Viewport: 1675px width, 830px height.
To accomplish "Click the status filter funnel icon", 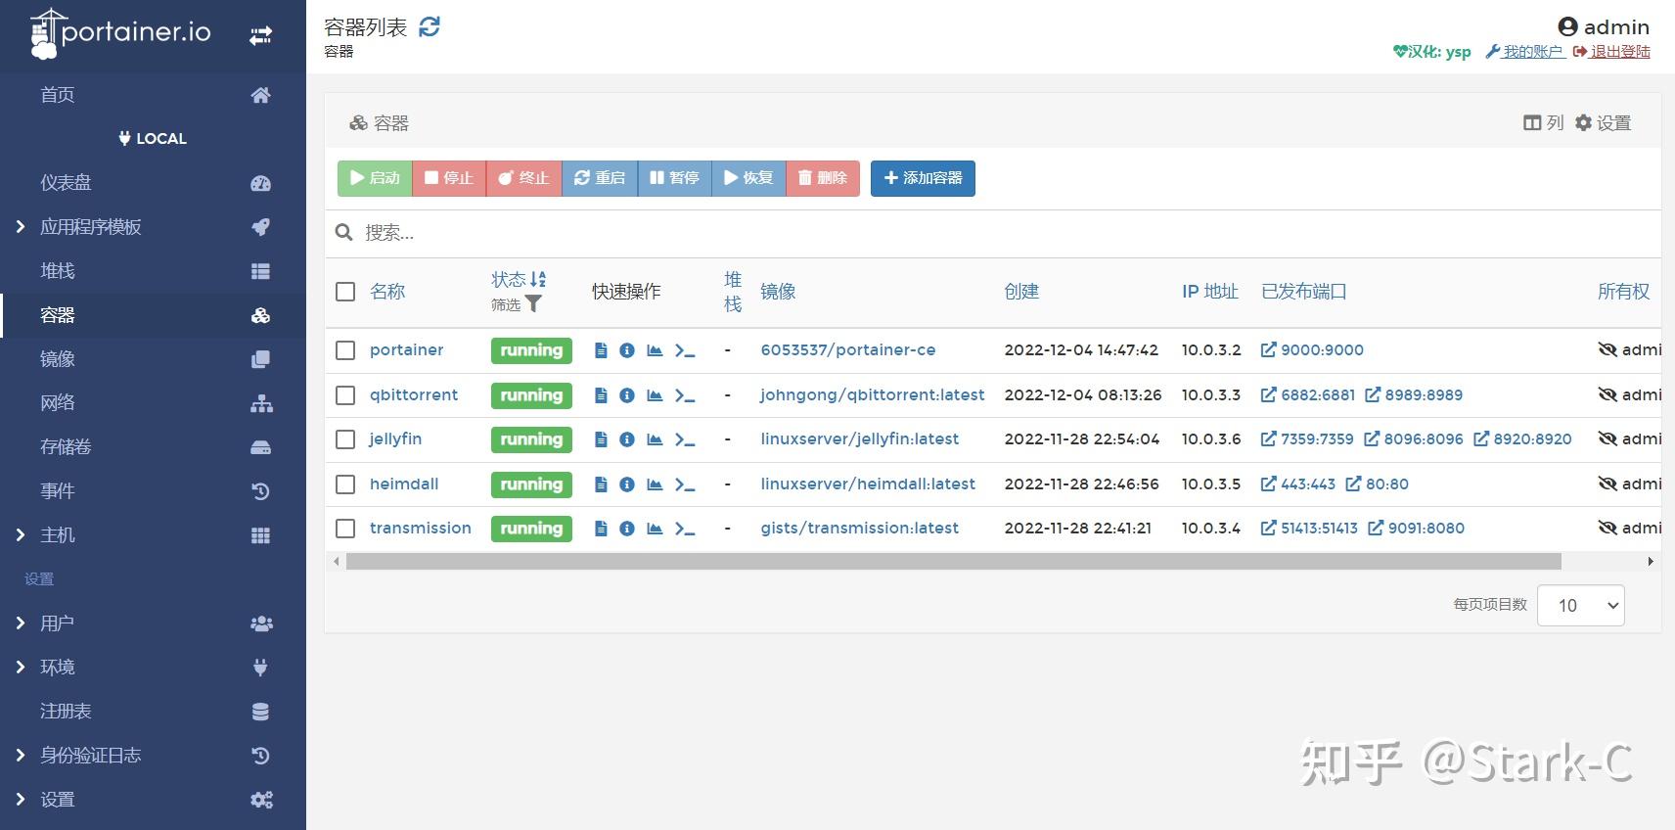I will point(533,304).
